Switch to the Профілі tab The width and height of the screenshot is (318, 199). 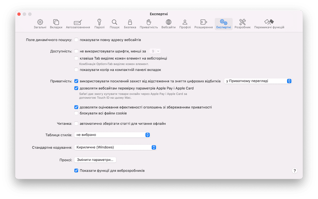pos(185,24)
